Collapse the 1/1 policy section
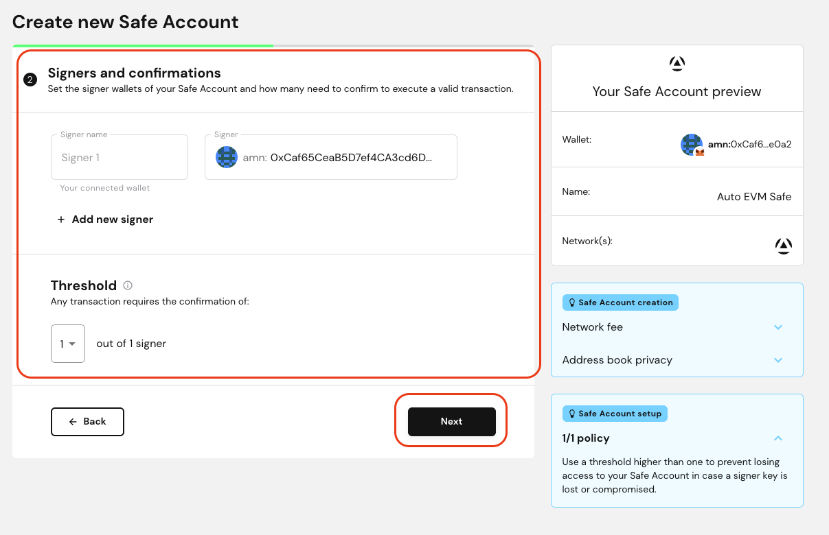Viewport: 829px width, 535px height. 778,438
